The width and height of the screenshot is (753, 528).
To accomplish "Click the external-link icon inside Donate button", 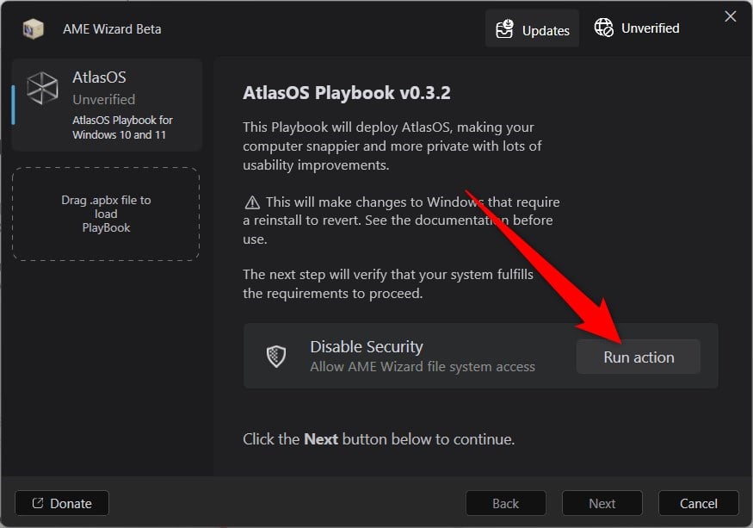I will [x=36, y=502].
